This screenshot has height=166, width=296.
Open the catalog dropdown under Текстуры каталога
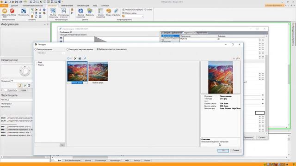pyautogui.click(x=50, y=53)
